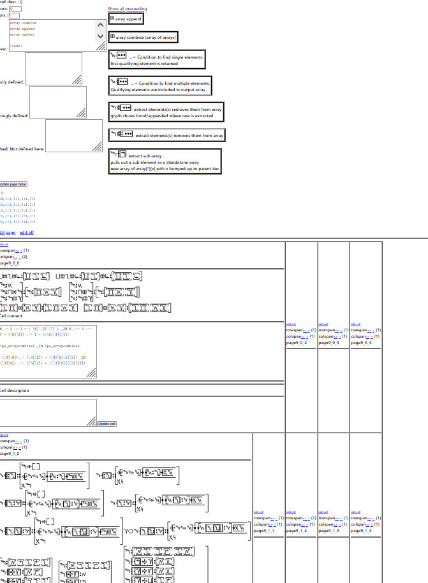The height and width of the screenshot is (583, 428).
Task: Open the 'edit page' link
Action: [5, 233]
